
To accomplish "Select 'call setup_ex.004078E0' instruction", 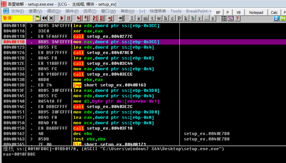I will click(x=103, y=53).
